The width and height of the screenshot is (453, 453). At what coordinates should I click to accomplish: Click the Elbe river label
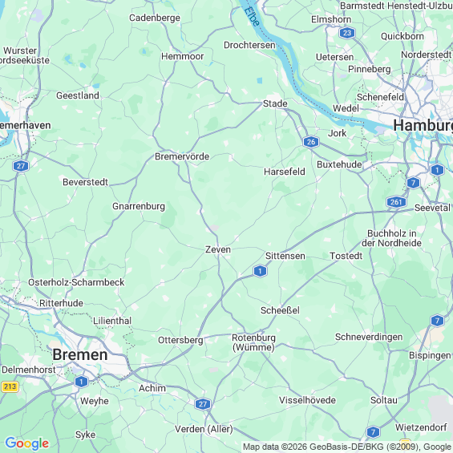252,17
